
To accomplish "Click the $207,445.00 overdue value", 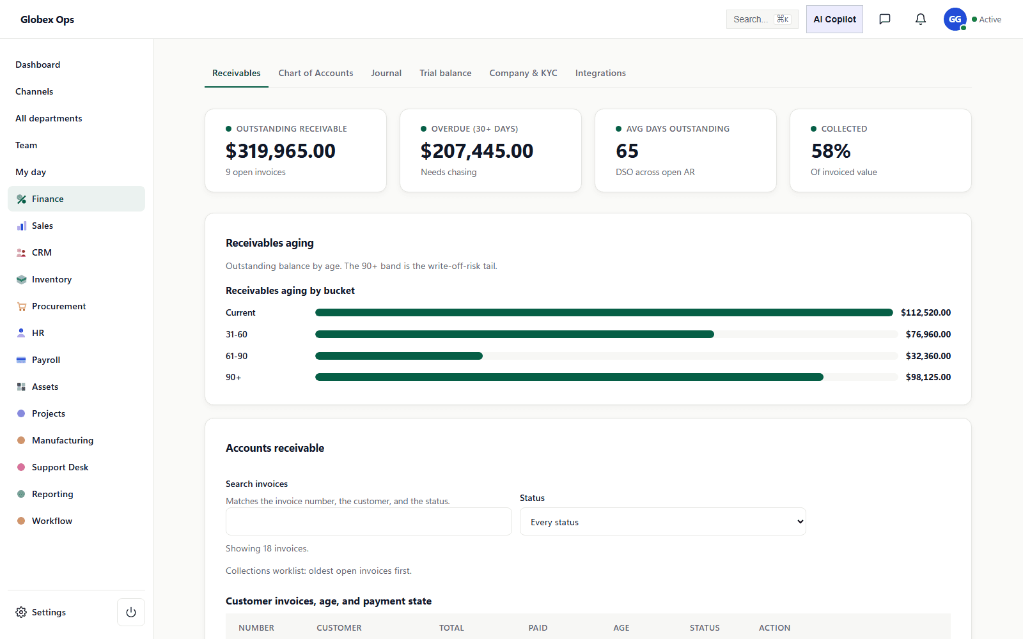I will [477, 151].
